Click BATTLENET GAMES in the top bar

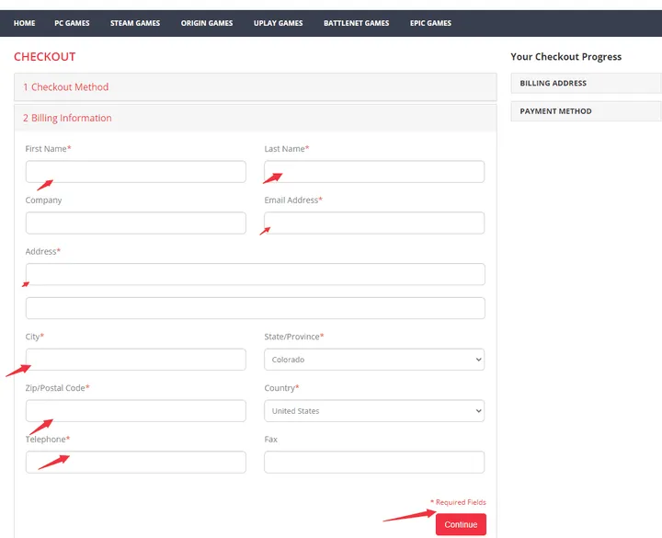coord(356,23)
